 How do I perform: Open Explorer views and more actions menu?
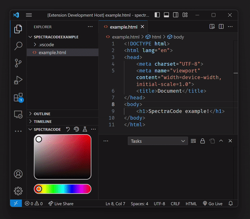[90, 27]
